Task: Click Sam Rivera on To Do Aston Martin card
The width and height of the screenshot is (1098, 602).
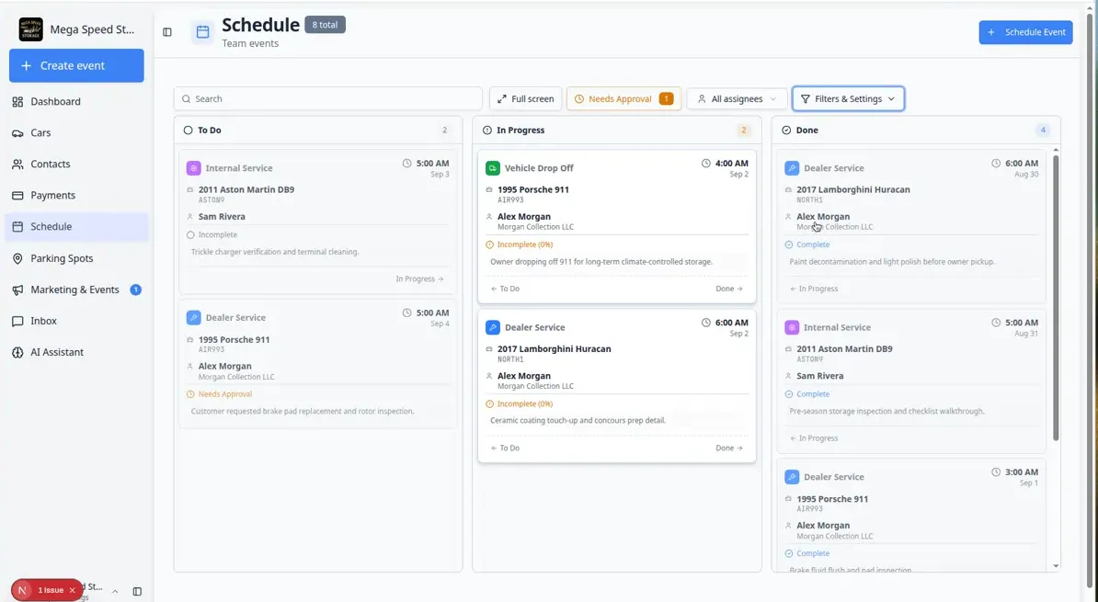Action: tap(222, 217)
